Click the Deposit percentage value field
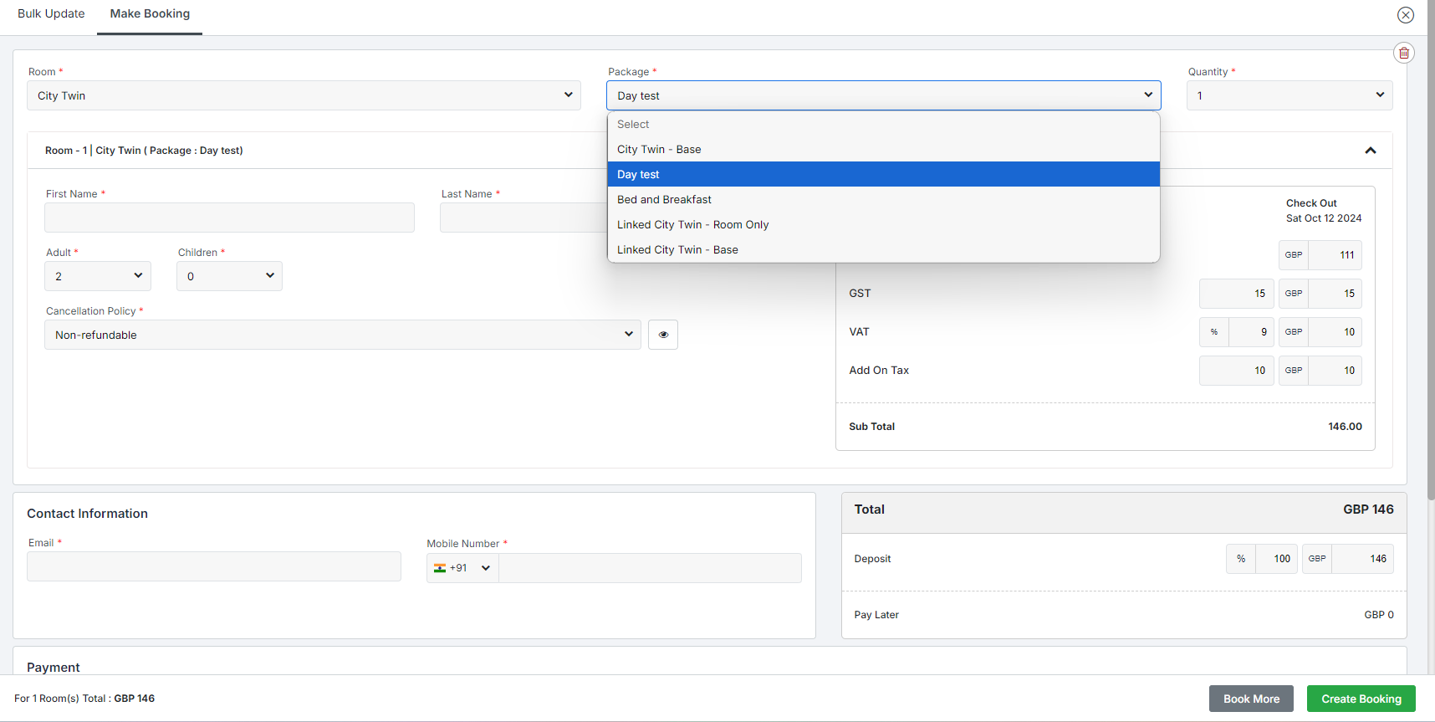The image size is (1435, 722). (1276, 559)
